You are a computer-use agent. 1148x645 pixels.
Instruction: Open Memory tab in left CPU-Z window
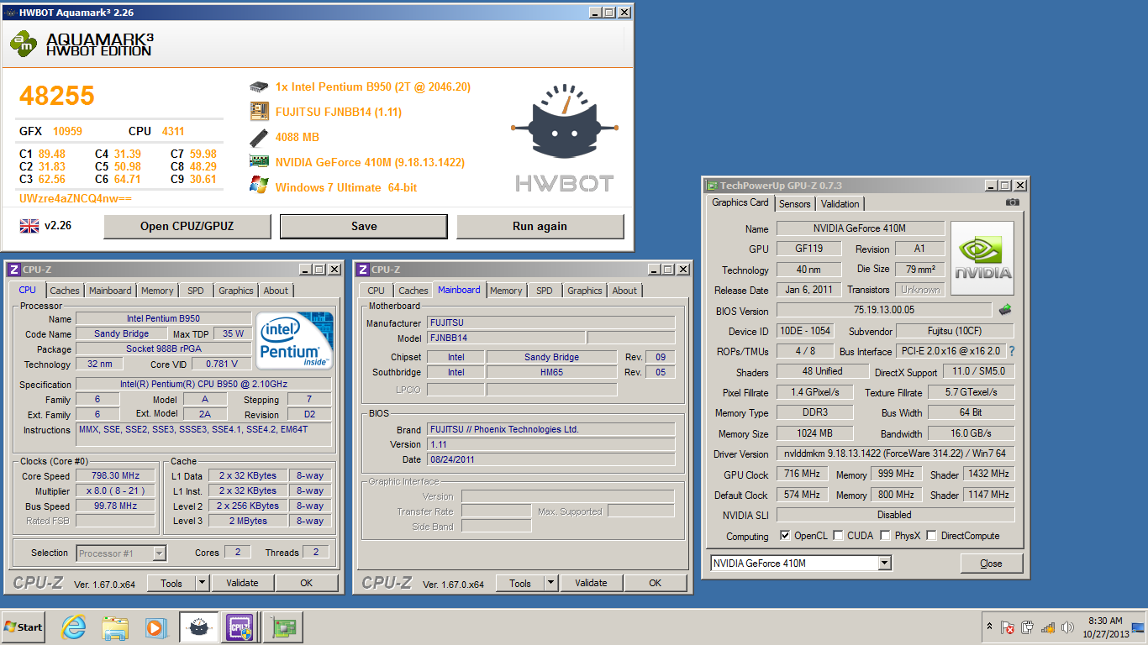coord(157,291)
